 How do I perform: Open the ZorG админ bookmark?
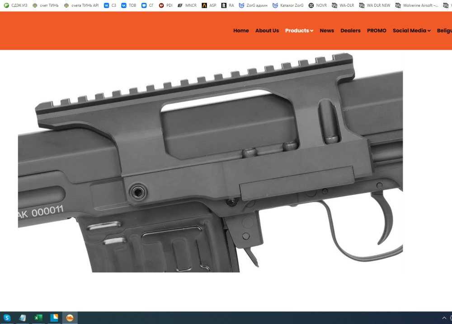pos(253,5)
